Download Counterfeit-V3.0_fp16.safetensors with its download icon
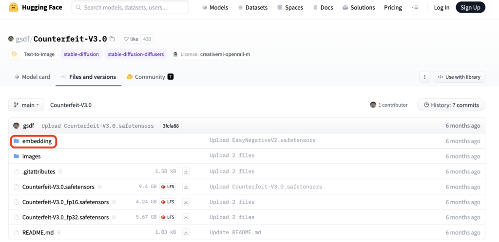Viewport: 499px width, 242px height. tap(186, 202)
